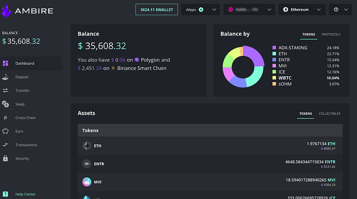This screenshot has height=199, width=357.
Task: Click the ADX-STAKING legend label
Action: [293, 48]
